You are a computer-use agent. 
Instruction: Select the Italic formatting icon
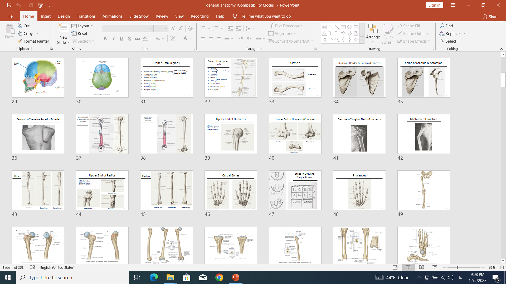click(113, 38)
